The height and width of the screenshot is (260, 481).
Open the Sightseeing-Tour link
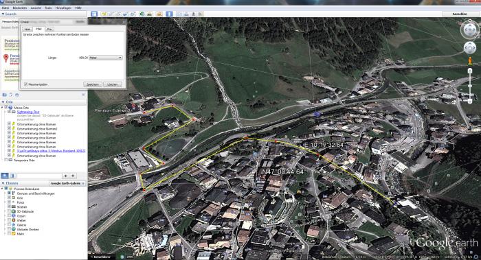[x=28, y=112]
